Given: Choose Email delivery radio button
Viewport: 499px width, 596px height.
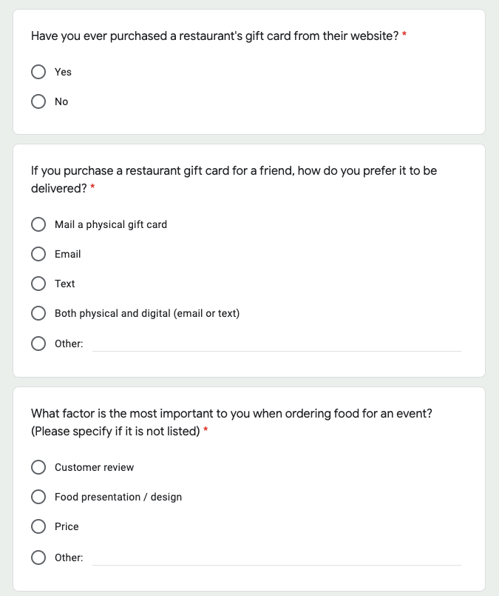Looking at the screenshot, I should [x=38, y=254].
